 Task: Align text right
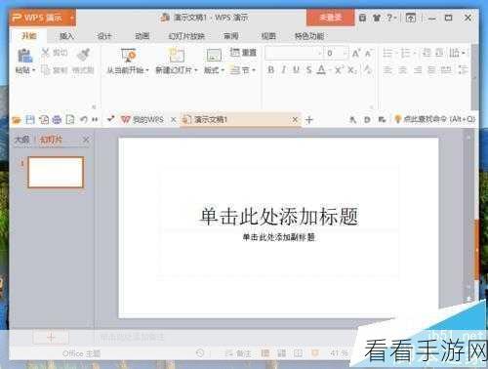[x=418, y=69]
